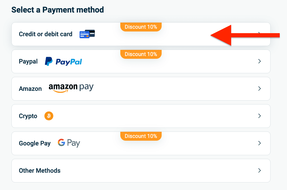Image resolution: width=287 pixels, height=190 pixels.
Task: Select the "Credit or debit card" label
Action: 46,34
